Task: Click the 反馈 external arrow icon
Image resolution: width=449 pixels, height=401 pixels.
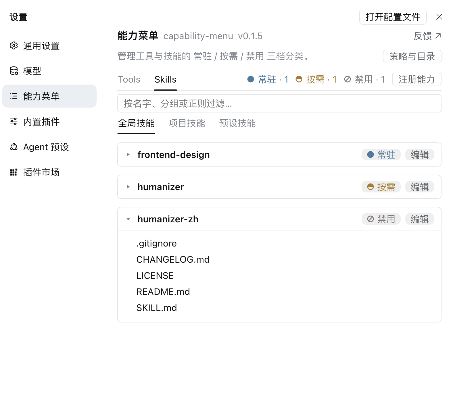Action: pos(438,36)
